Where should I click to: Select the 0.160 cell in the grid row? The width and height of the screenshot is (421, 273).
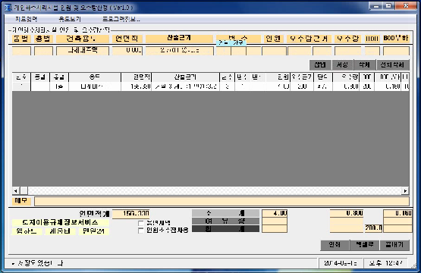click(x=388, y=86)
